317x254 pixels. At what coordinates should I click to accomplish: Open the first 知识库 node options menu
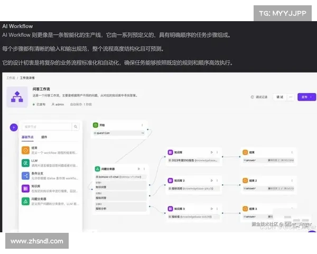[x=217, y=152]
